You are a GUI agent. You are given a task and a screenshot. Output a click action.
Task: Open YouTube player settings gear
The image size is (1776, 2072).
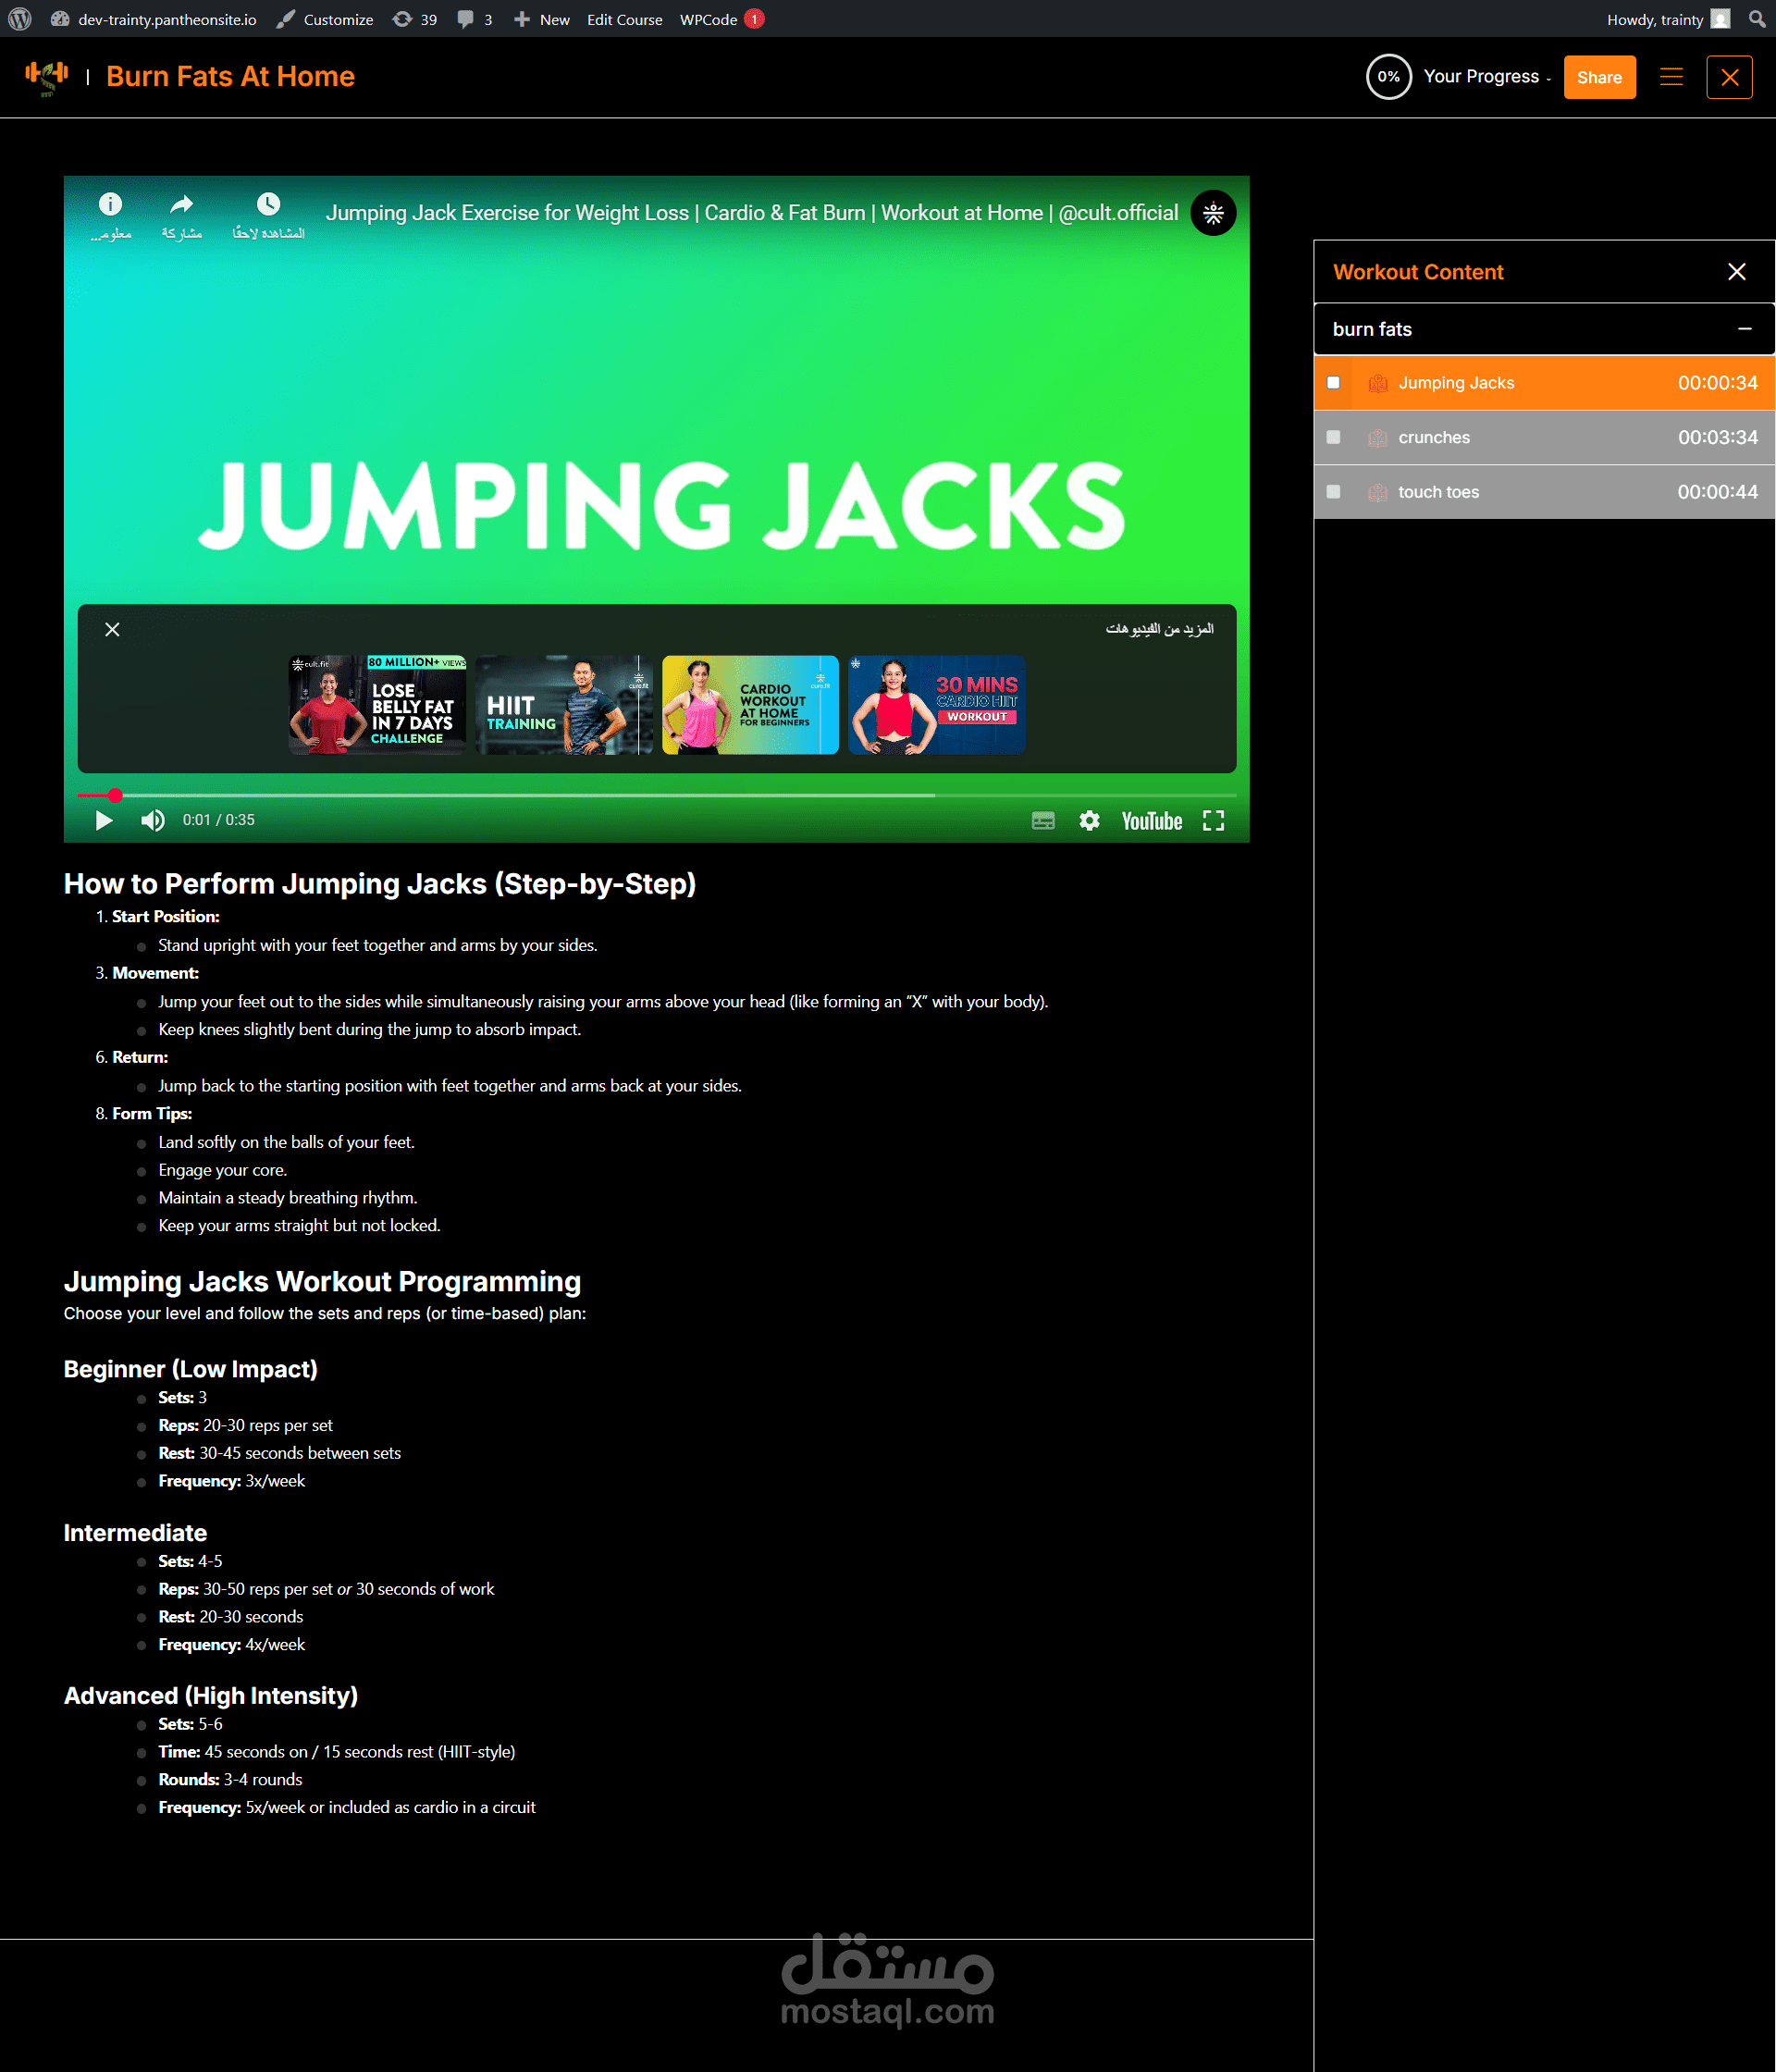1089,820
